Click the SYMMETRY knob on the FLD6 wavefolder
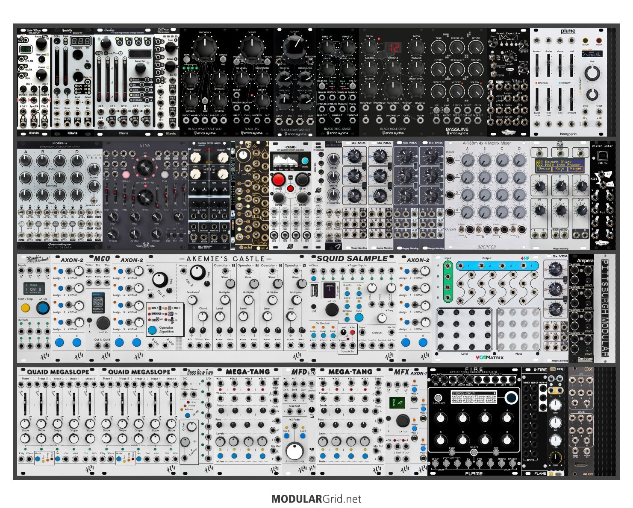 [333, 196]
